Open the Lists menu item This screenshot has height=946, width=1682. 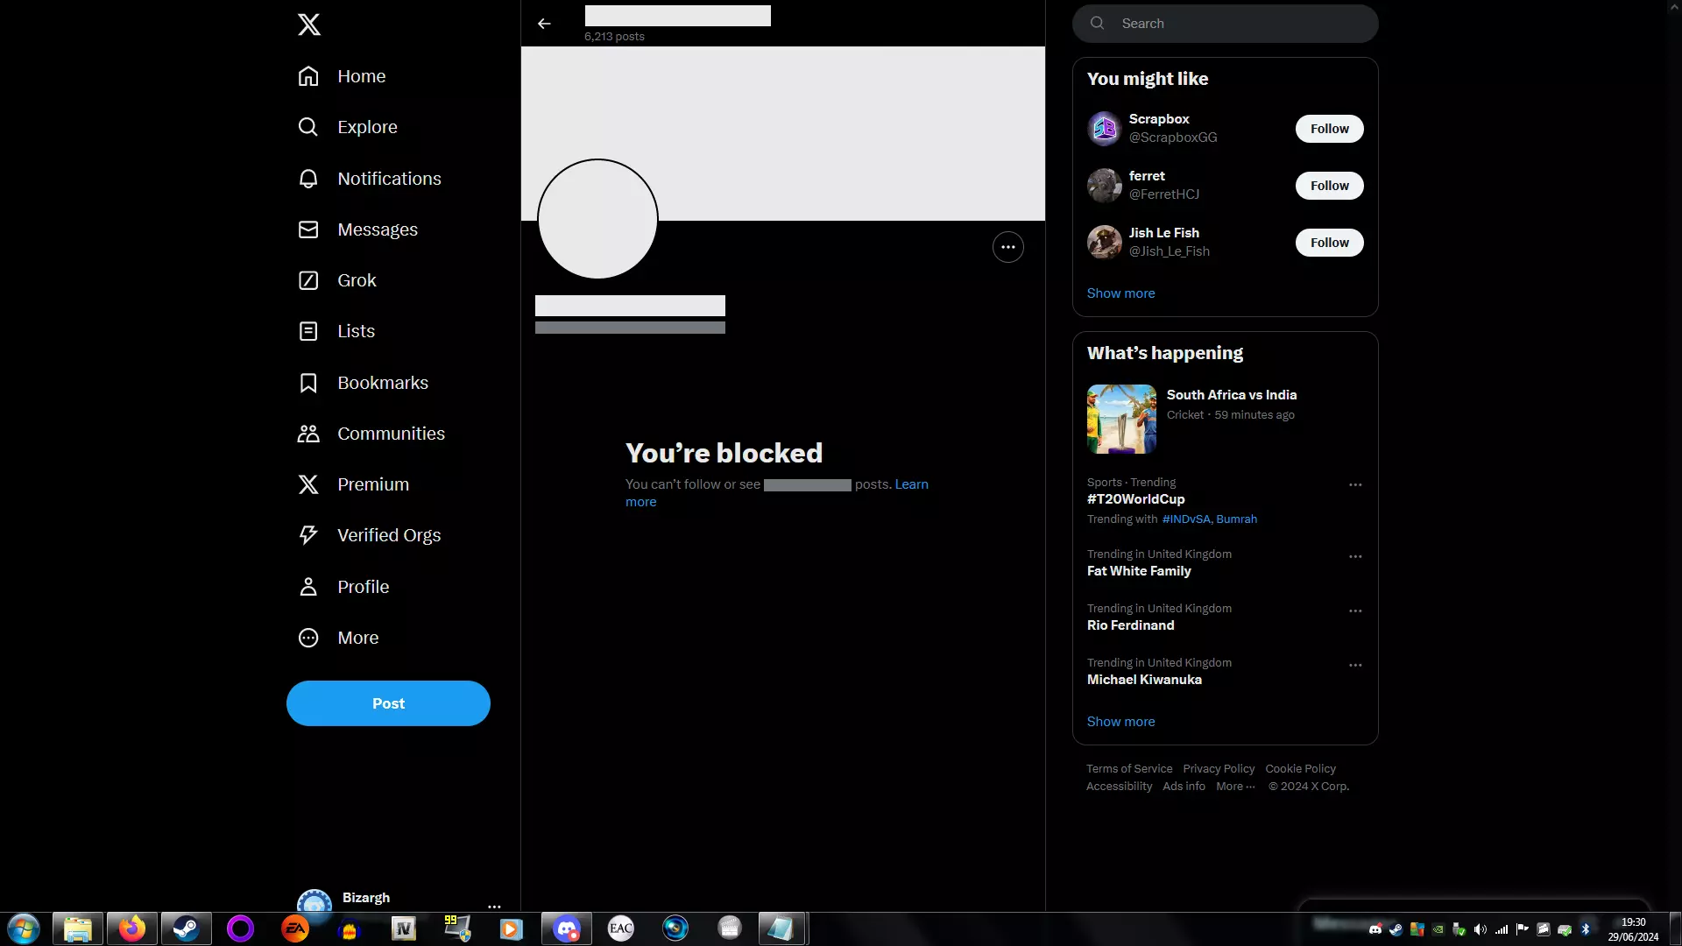pos(356,331)
